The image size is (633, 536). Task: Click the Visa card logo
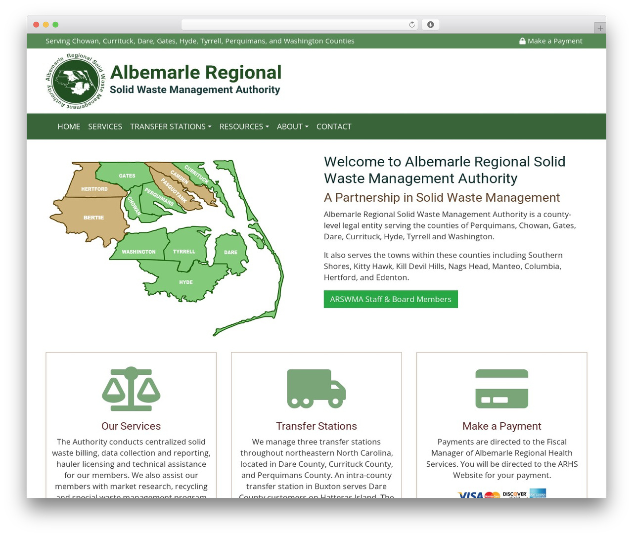tap(470, 494)
